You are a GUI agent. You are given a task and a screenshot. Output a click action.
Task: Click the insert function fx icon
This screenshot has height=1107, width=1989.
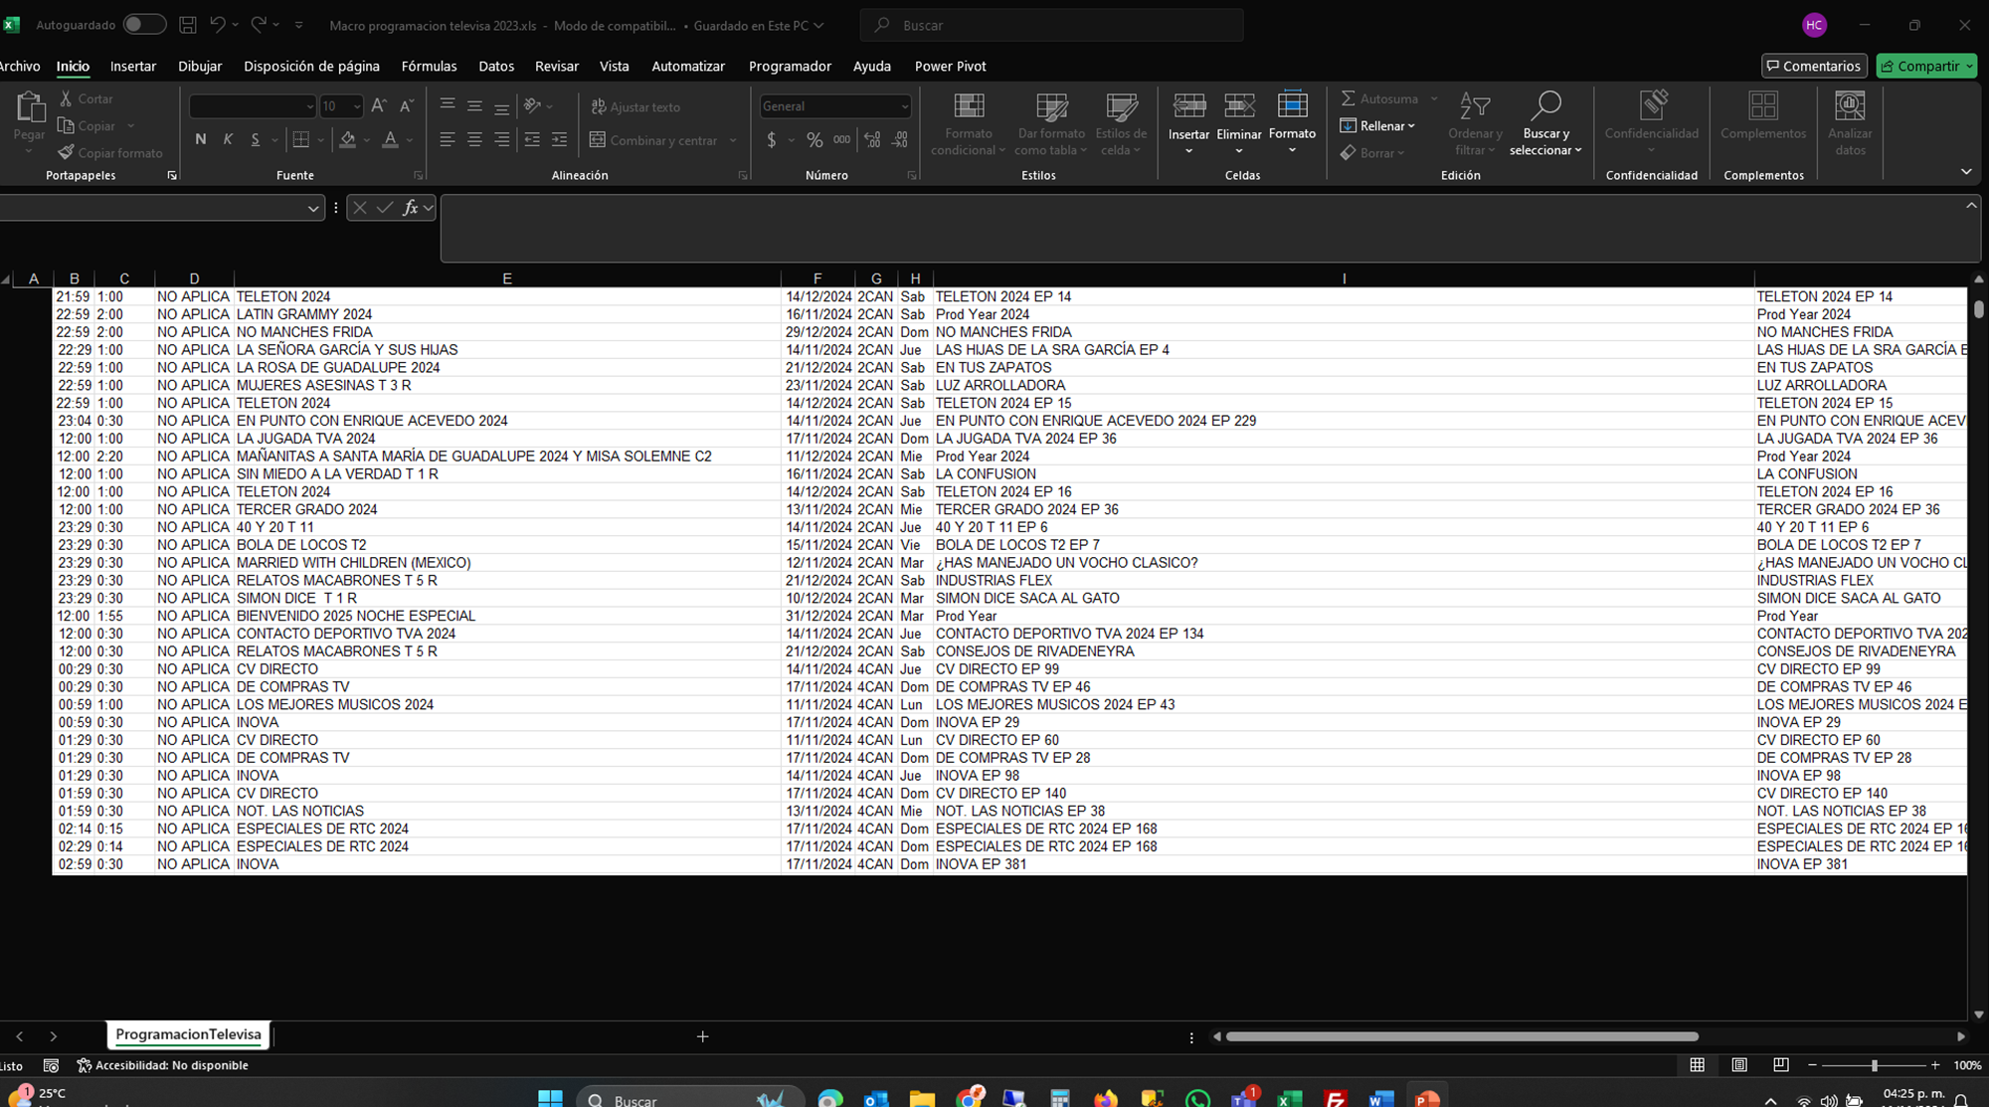(x=410, y=208)
